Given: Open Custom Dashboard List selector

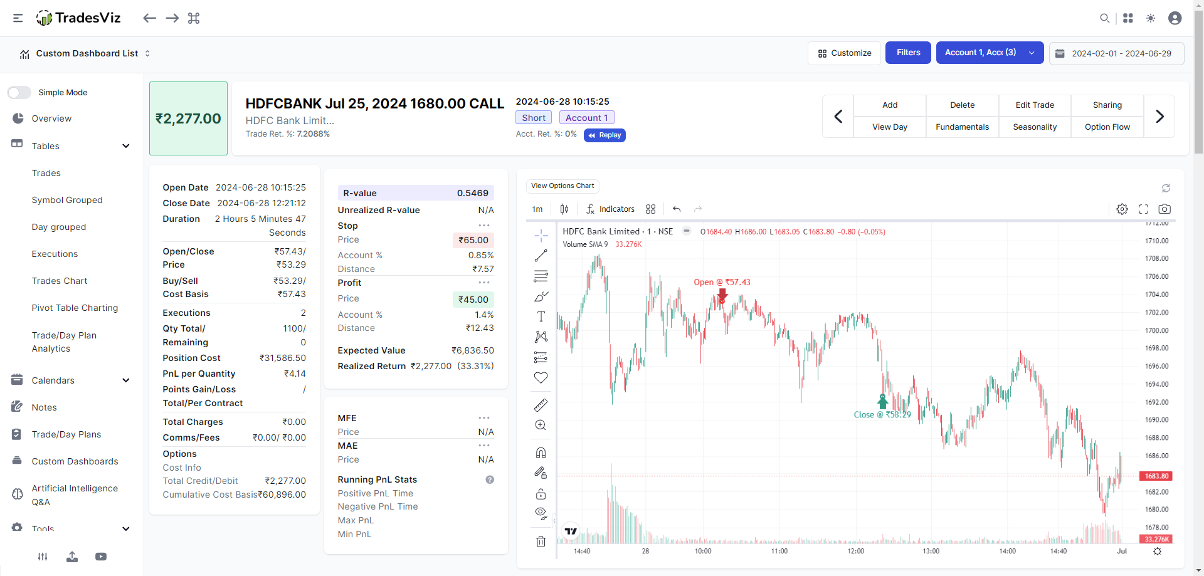Looking at the screenshot, I should [85, 54].
